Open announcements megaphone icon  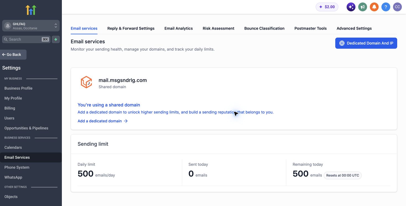363,7
